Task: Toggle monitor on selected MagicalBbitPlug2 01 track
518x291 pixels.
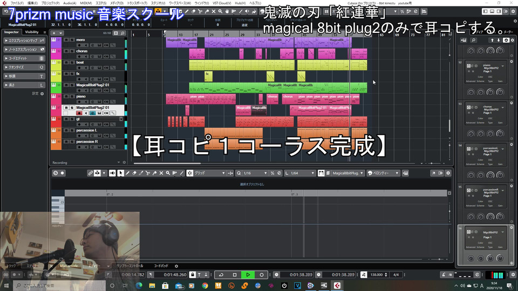Action: [86, 113]
